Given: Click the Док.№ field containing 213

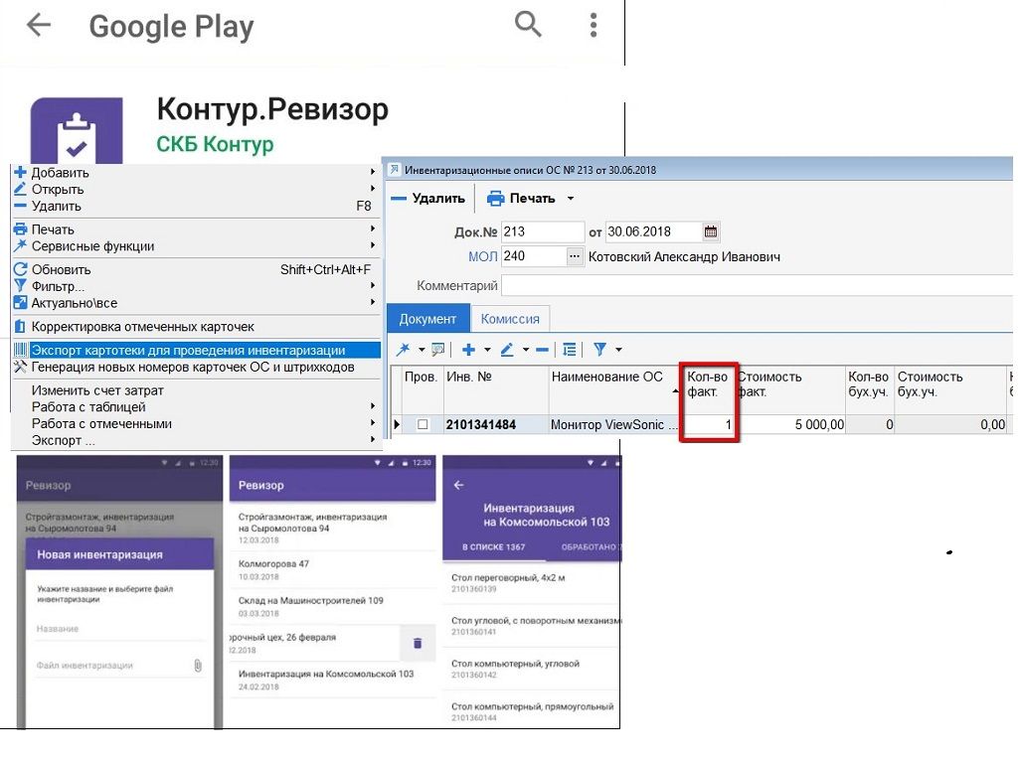Looking at the screenshot, I should point(543,231).
